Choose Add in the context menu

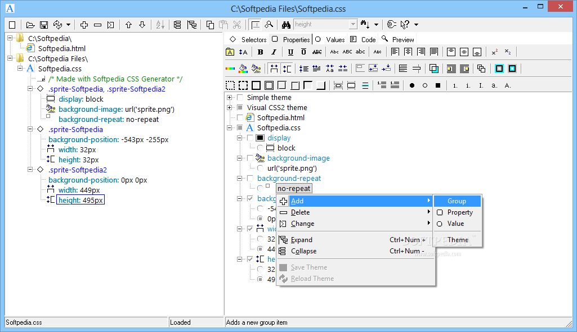[355, 201]
